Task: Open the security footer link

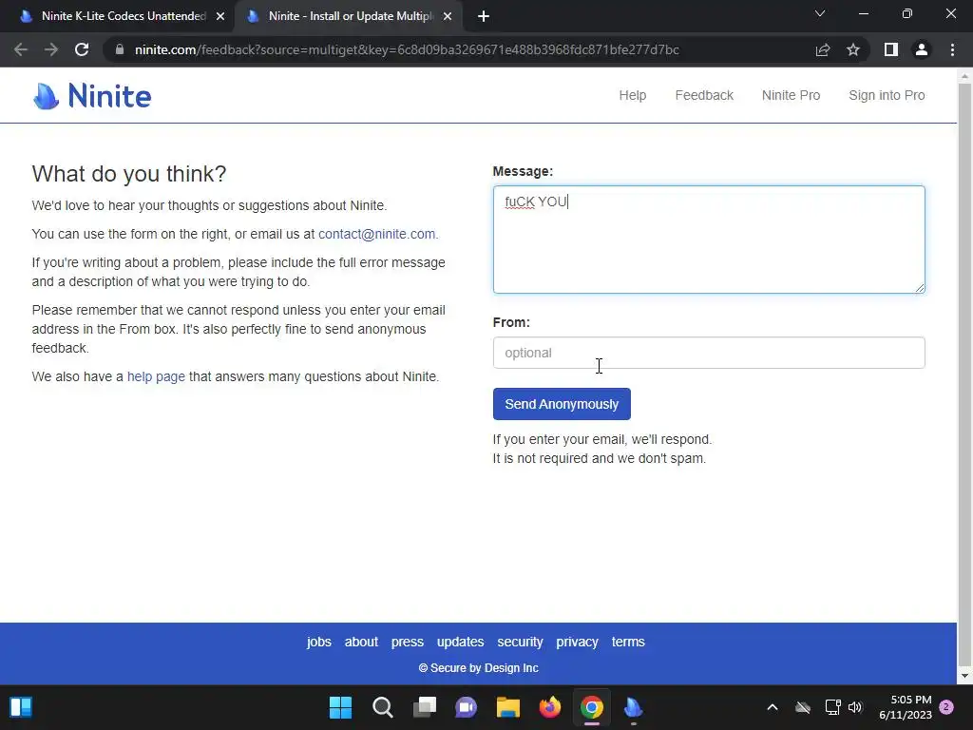Action: point(520,642)
